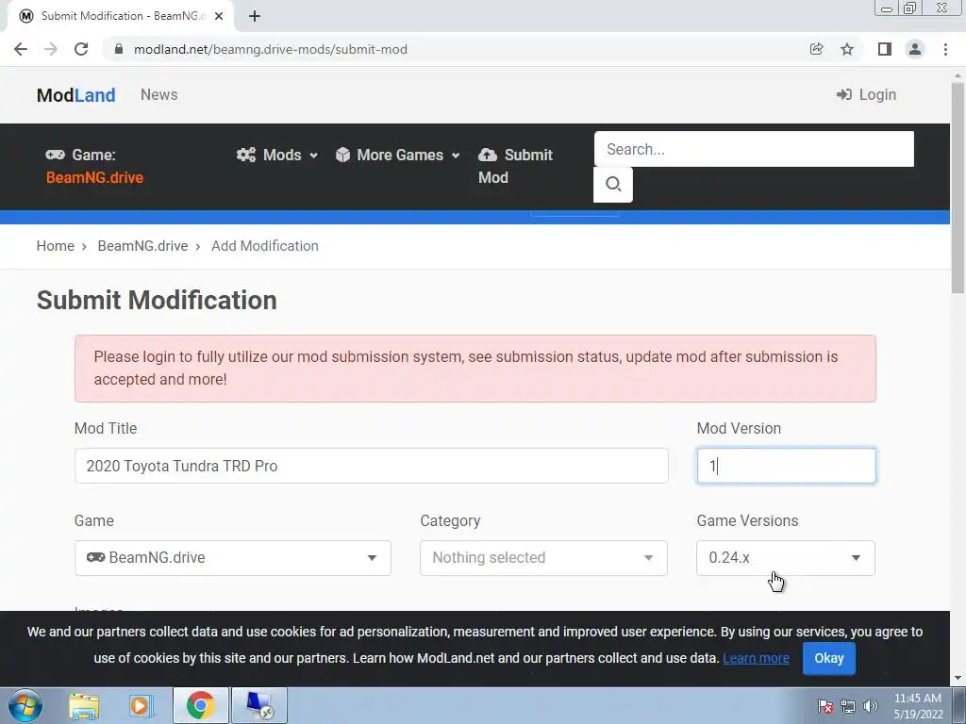Open a new browser tab
This screenshot has height=724, width=966.
point(255,16)
